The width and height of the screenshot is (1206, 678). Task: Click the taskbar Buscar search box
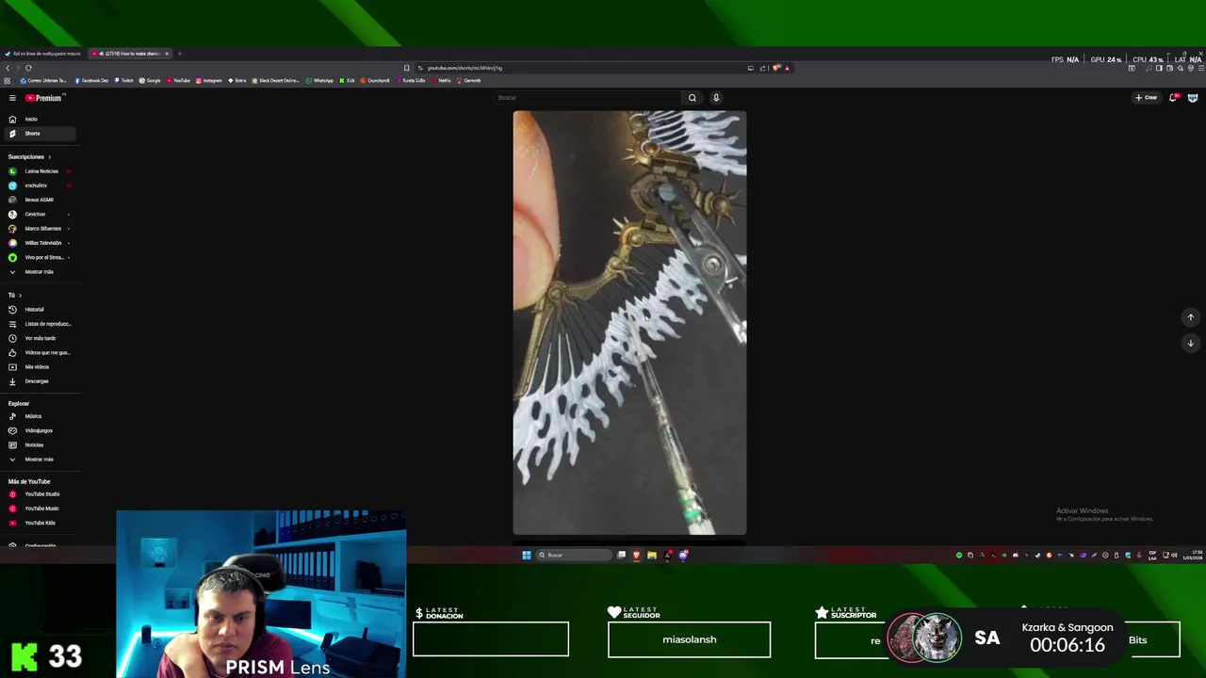click(x=574, y=555)
